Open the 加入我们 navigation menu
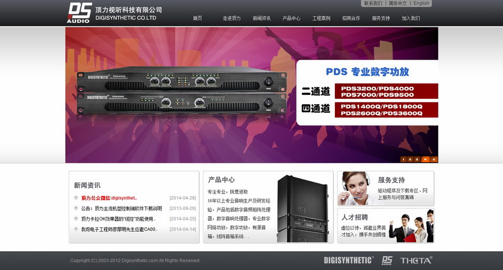The width and height of the screenshot is (503, 270). click(x=410, y=18)
